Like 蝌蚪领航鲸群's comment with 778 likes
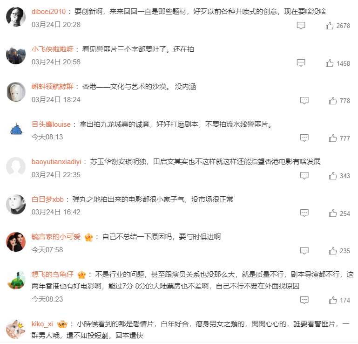 (333, 101)
